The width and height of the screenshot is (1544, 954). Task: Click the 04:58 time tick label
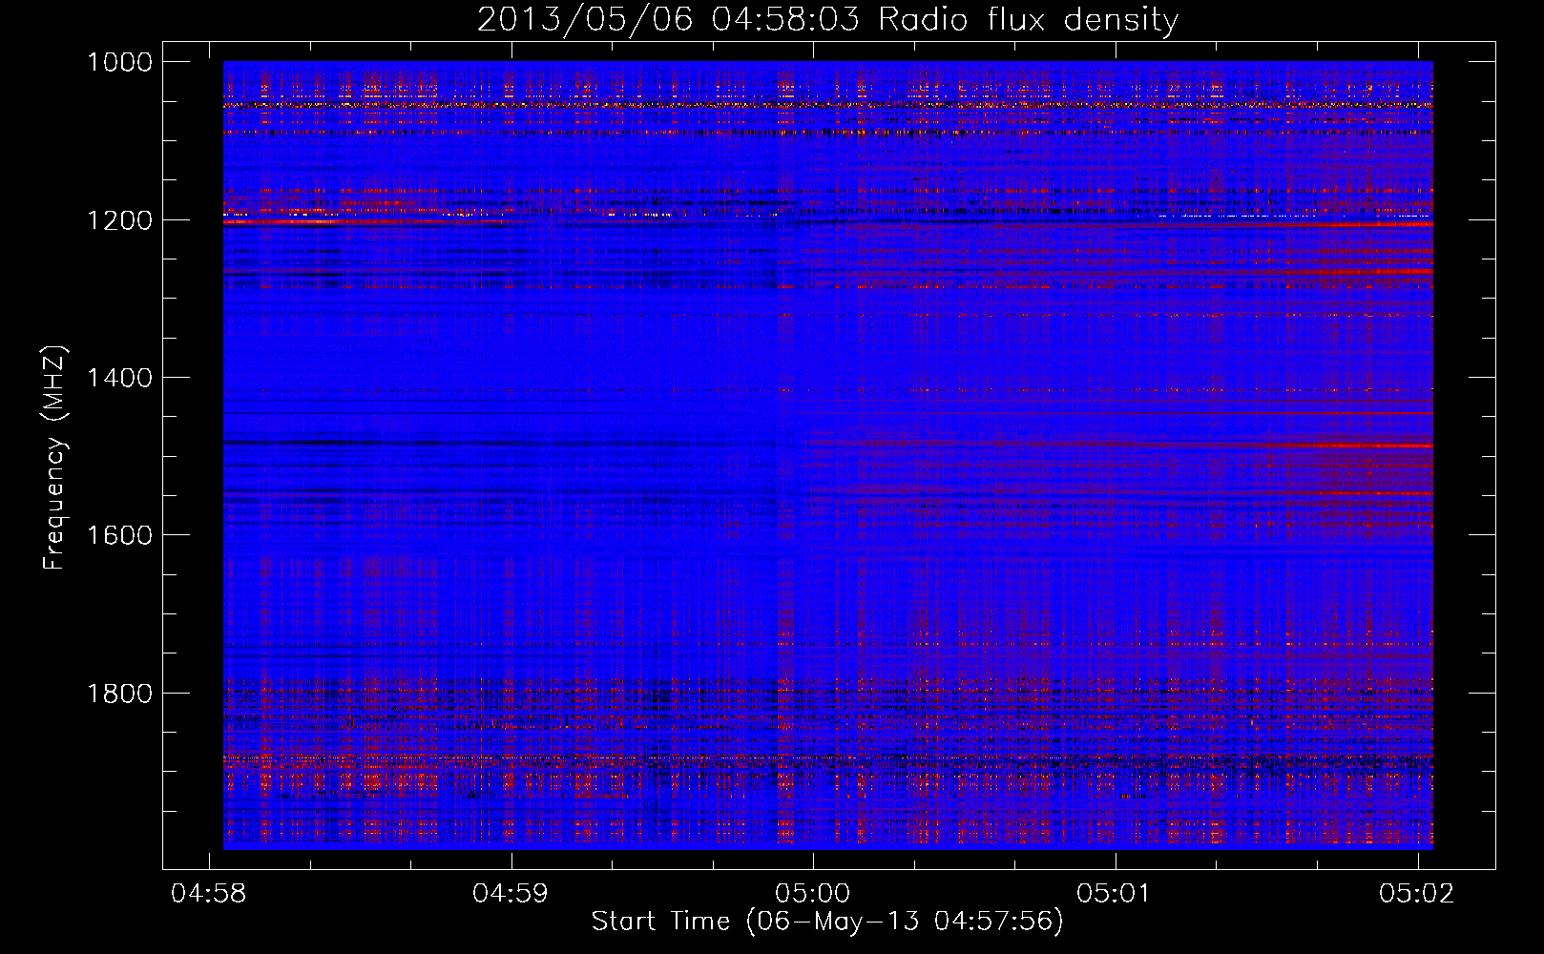click(209, 894)
